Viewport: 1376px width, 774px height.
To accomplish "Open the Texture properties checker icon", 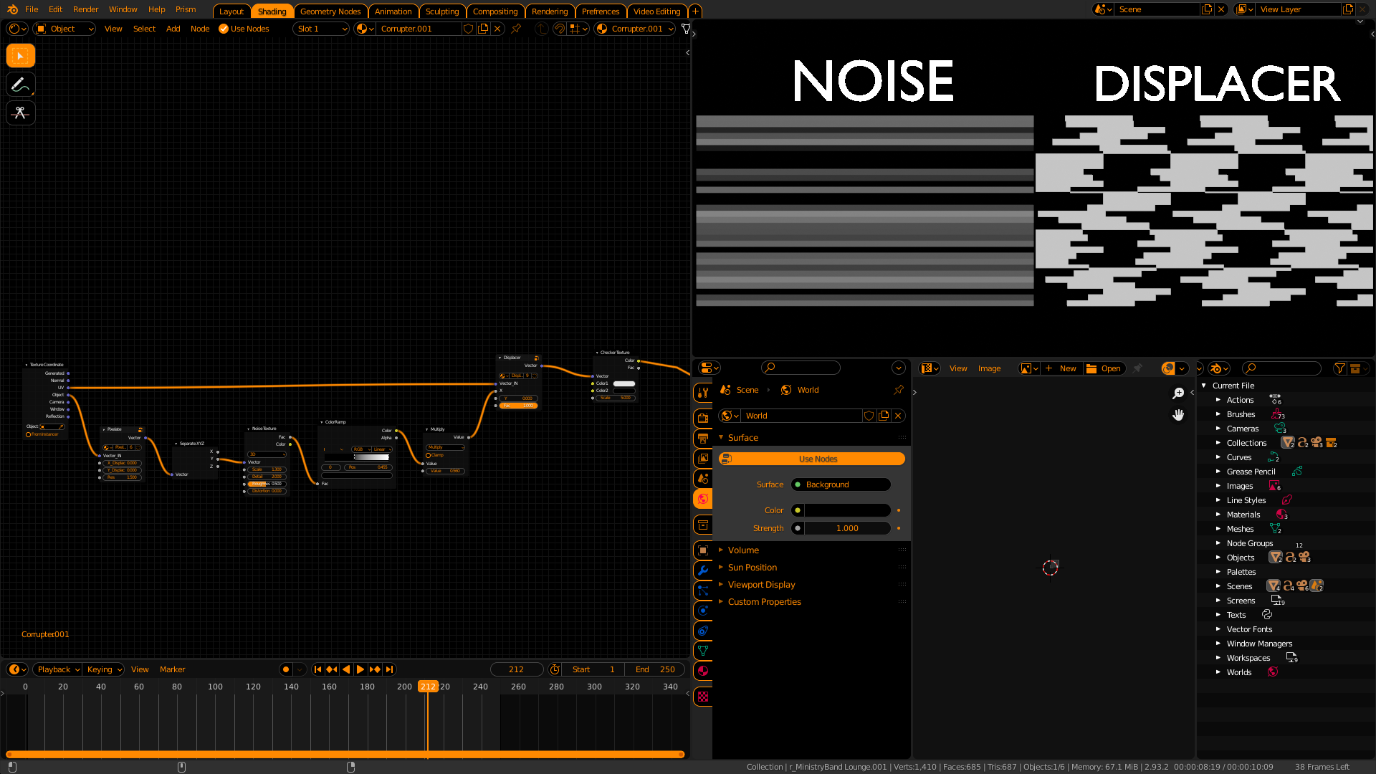I will click(x=703, y=697).
